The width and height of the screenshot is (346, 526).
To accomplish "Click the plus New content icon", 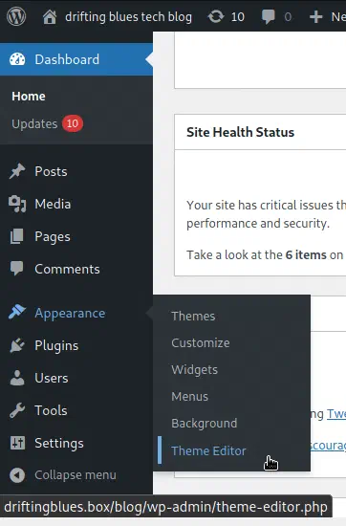I will (315, 16).
